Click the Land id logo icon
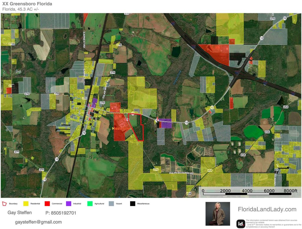This screenshot has height=229, width=302. tap(241, 224)
